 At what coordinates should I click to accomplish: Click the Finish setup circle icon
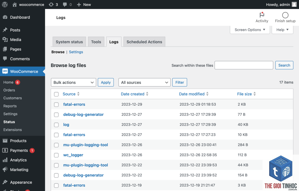tap(285, 15)
